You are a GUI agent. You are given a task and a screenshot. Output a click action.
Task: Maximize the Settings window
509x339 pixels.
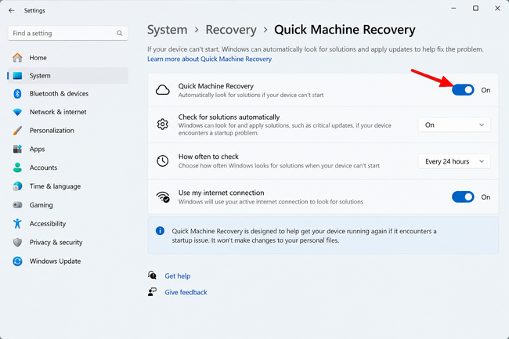click(475, 9)
